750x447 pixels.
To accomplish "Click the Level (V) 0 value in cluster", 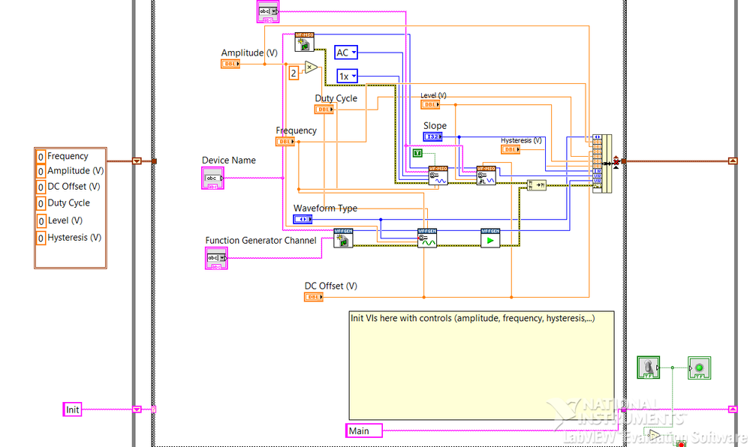I will (x=41, y=220).
